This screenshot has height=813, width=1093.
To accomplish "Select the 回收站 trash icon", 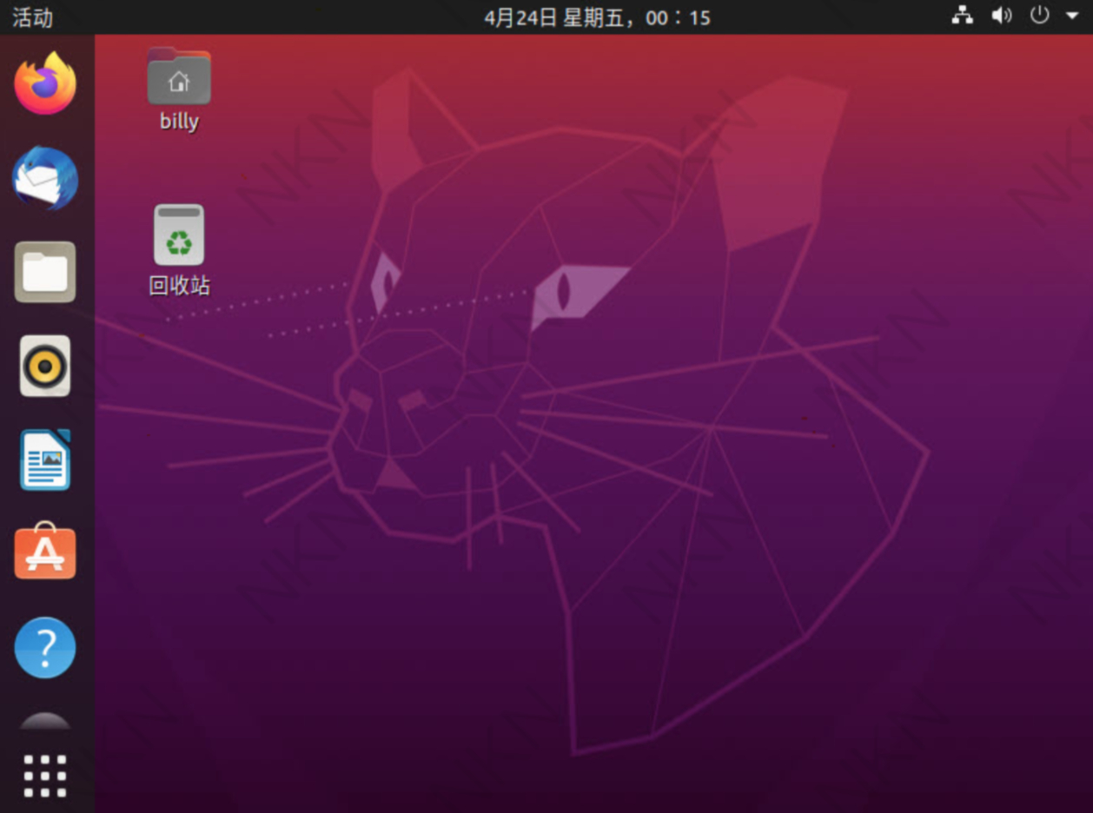I will click(x=179, y=235).
